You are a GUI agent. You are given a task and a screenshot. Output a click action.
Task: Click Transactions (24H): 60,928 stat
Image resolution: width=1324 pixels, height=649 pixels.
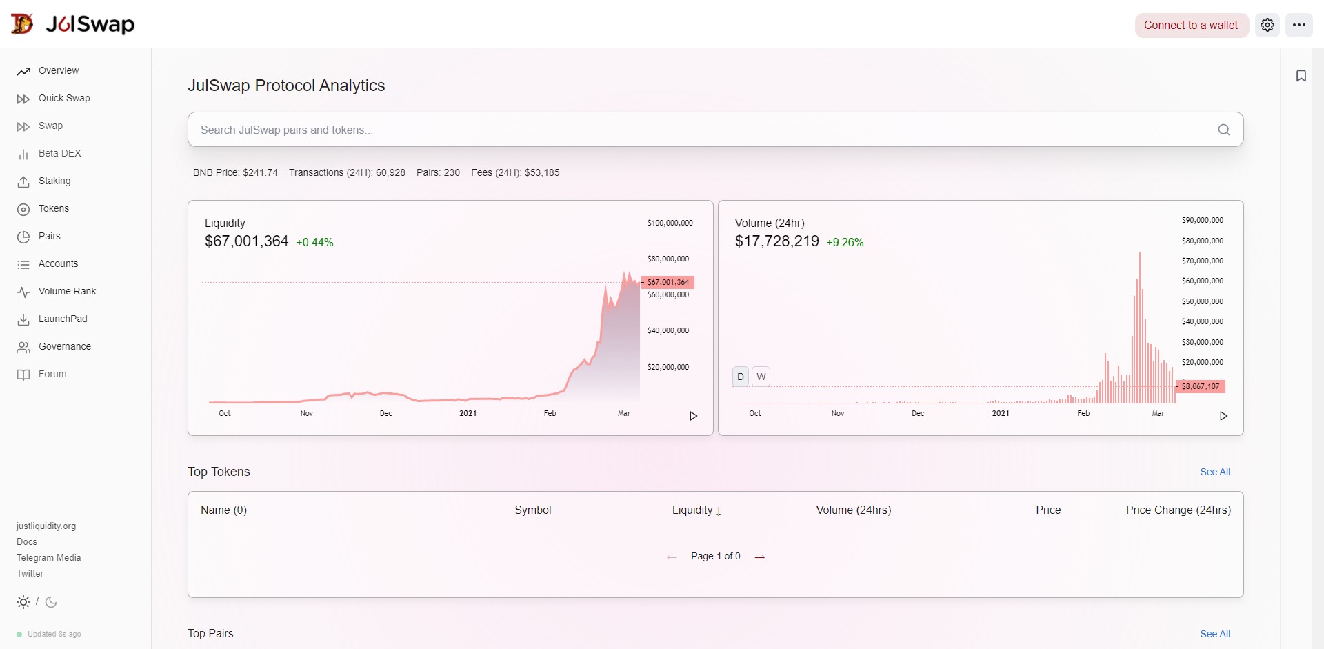coord(347,172)
